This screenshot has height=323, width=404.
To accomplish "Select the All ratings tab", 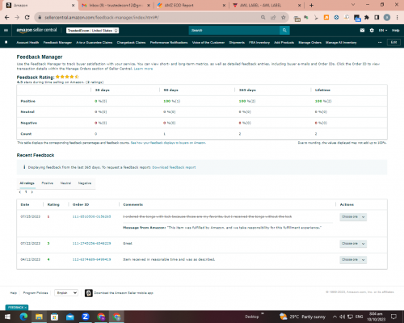I will coord(27,183).
